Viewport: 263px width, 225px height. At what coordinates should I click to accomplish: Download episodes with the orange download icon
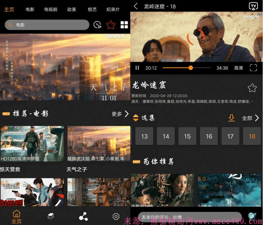(x=232, y=118)
